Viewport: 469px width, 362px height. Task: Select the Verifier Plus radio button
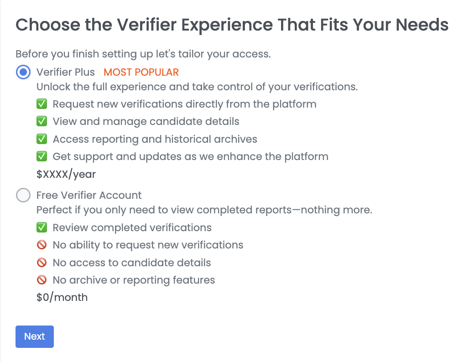23,72
